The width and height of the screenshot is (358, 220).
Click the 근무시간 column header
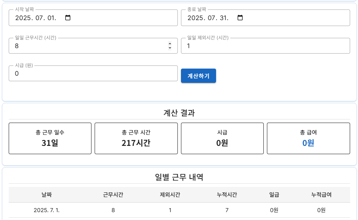click(x=113, y=195)
